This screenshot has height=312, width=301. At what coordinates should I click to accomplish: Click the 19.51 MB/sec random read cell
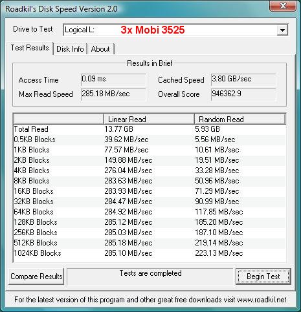click(217, 160)
